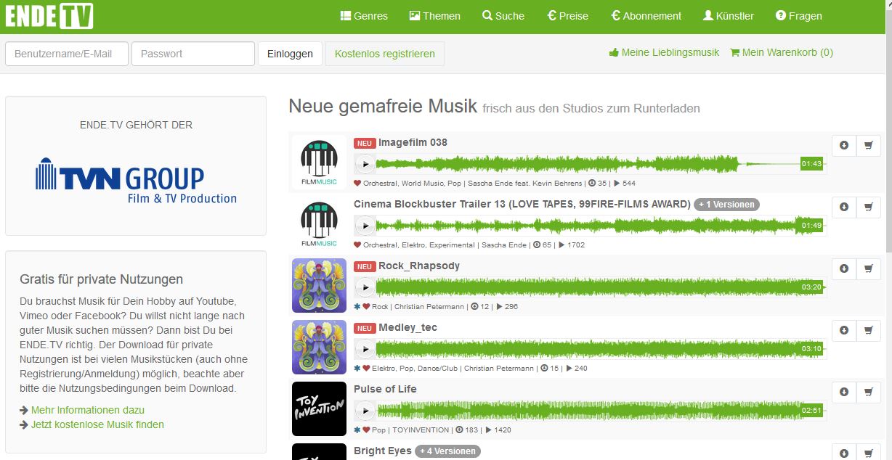Click the TVN Group logo
892x460 pixels.
pyautogui.click(x=136, y=181)
